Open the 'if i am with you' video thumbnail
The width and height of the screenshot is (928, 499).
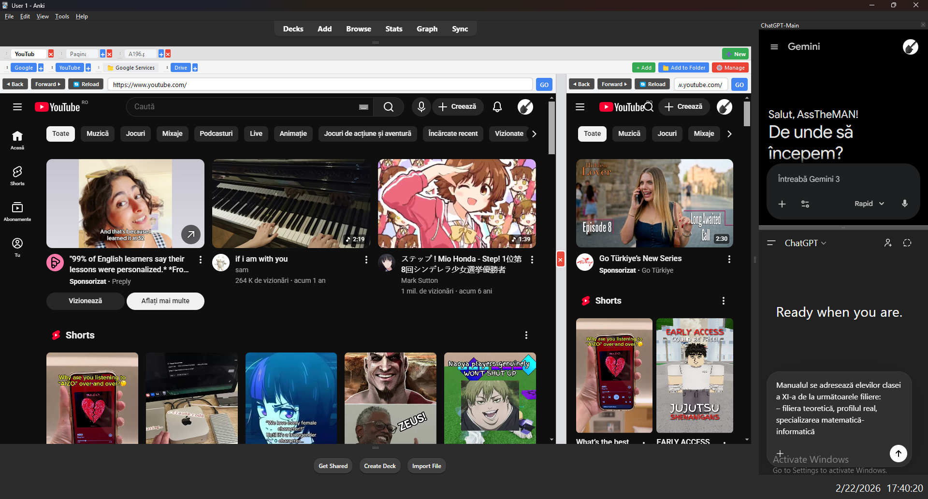click(290, 203)
